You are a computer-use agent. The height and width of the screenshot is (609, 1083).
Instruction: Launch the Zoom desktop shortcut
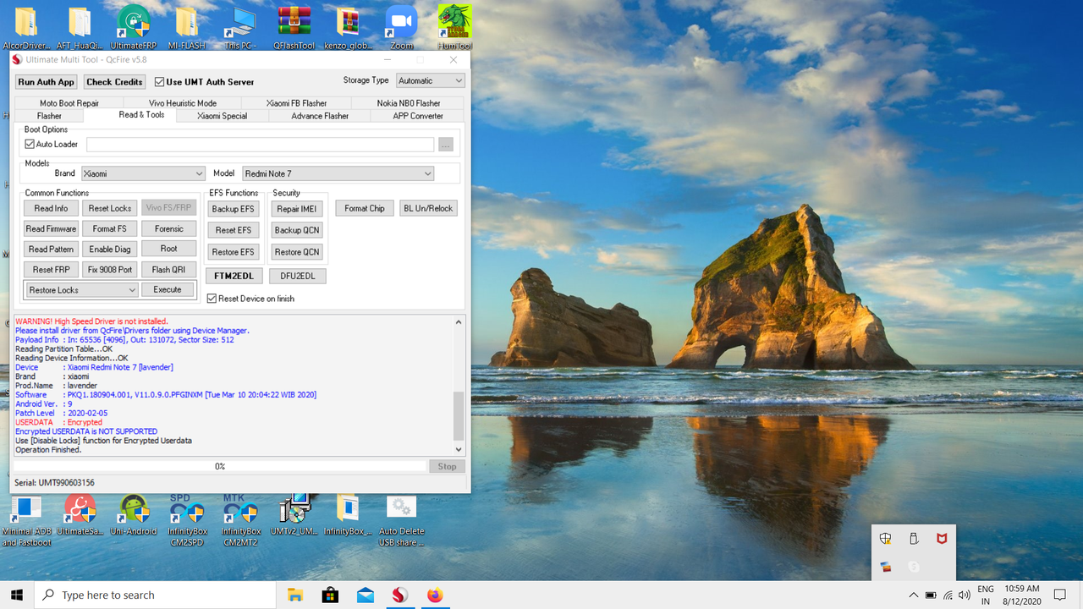click(x=402, y=25)
